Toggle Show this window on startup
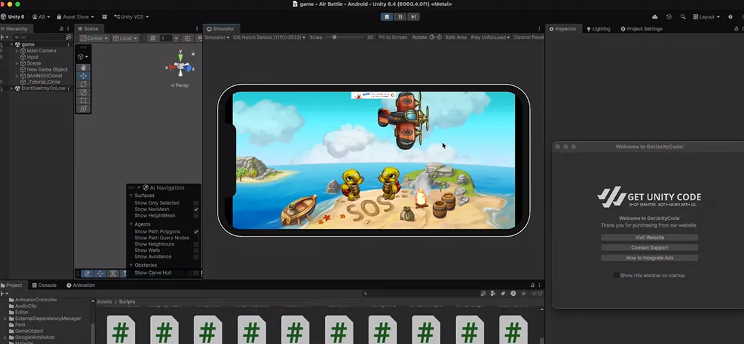The image size is (744, 344). tap(617, 275)
